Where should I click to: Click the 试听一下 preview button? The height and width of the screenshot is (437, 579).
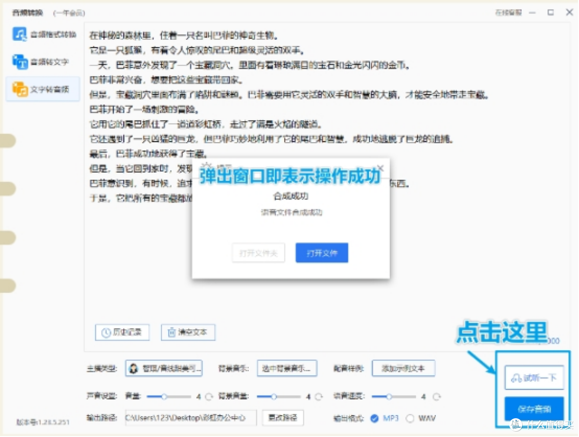click(535, 377)
